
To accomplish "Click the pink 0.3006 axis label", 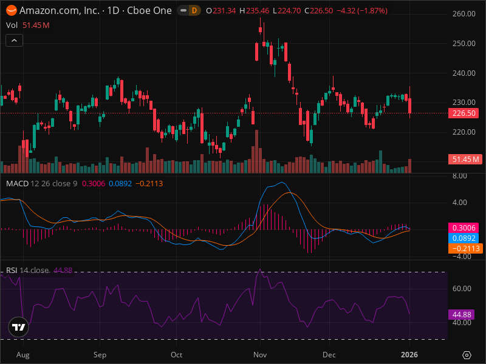I will click(464, 228).
